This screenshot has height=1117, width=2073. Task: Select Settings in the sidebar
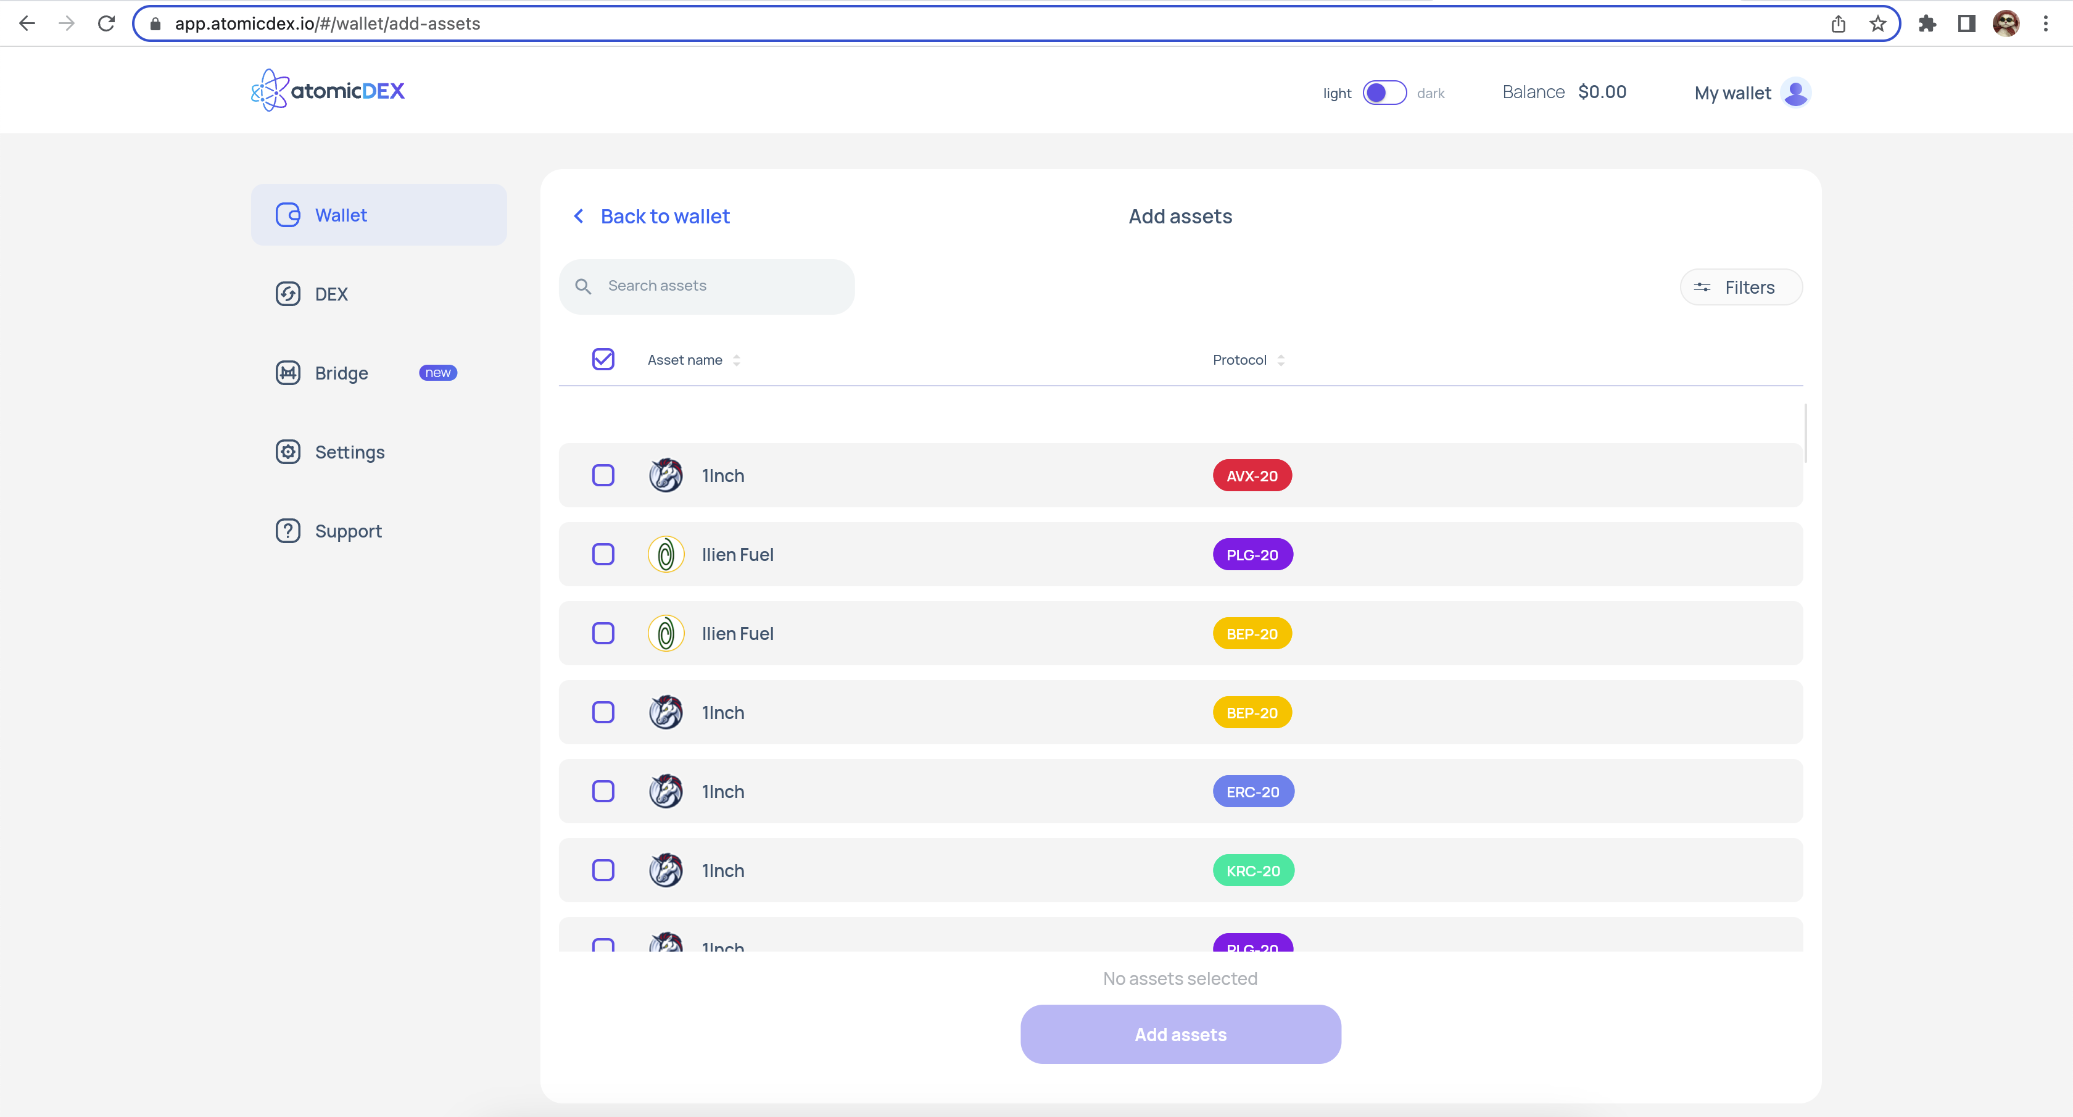[x=378, y=452]
